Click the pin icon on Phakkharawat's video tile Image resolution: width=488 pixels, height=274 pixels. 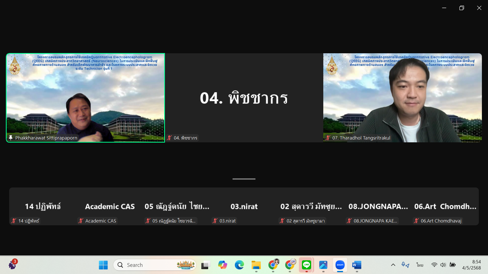coord(11,138)
